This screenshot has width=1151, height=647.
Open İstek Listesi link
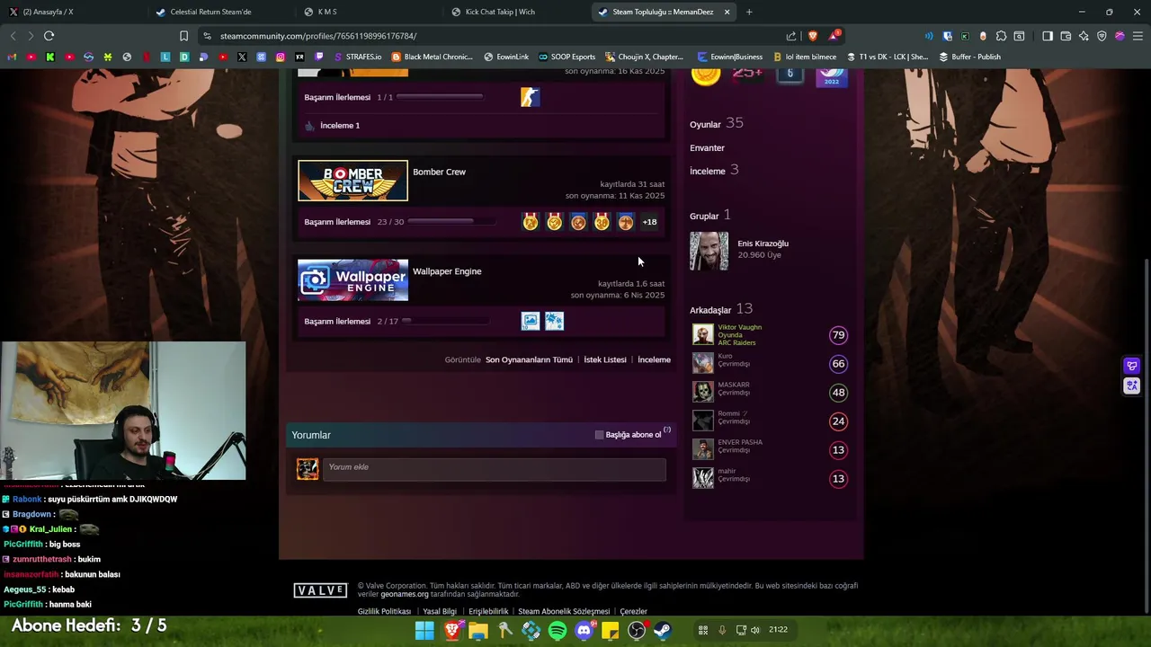pos(605,359)
